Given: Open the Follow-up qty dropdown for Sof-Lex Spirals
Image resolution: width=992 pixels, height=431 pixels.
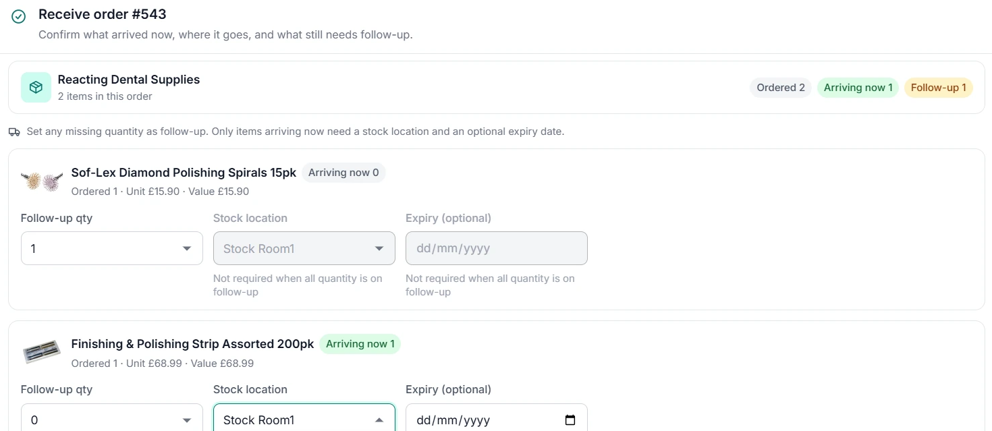Looking at the screenshot, I should (x=112, y=248).
